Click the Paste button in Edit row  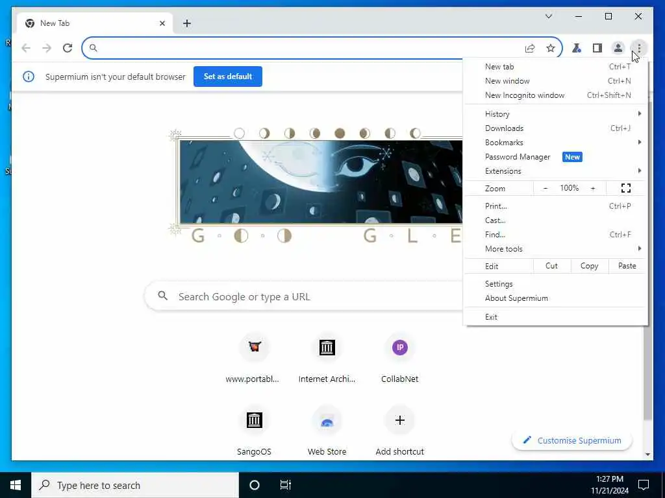tap(627, 266)
